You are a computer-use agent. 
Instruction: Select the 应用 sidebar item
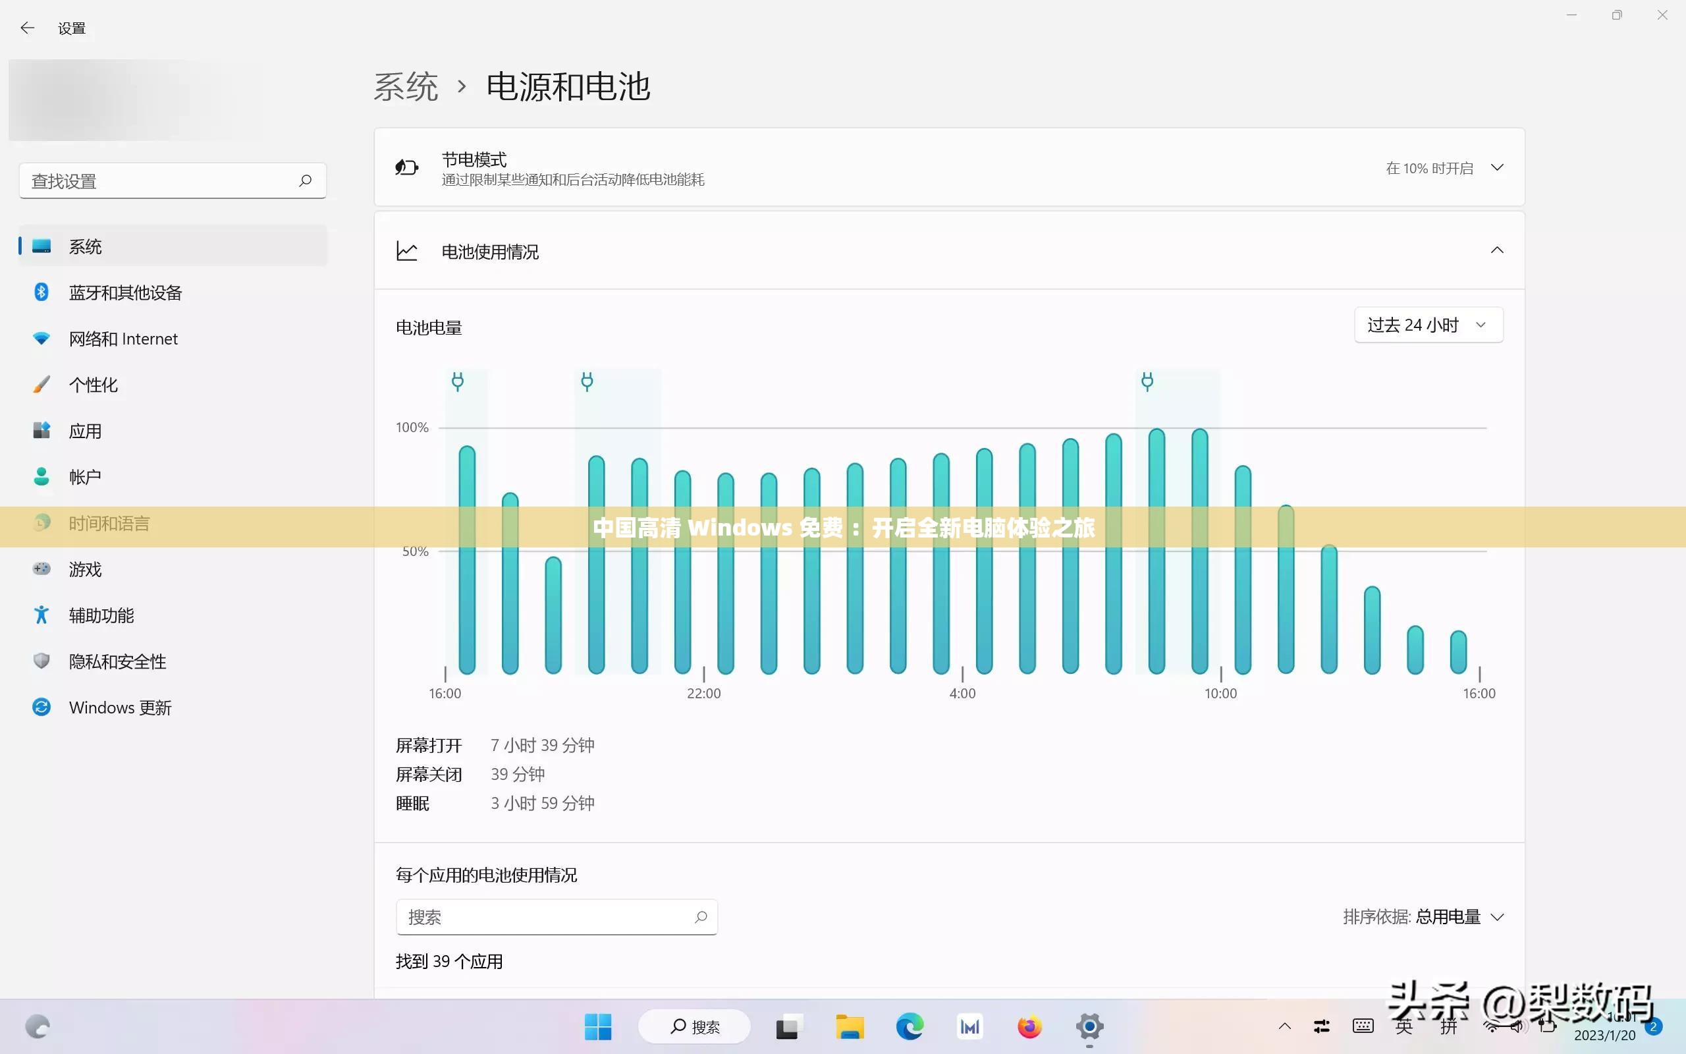[85, 430]
